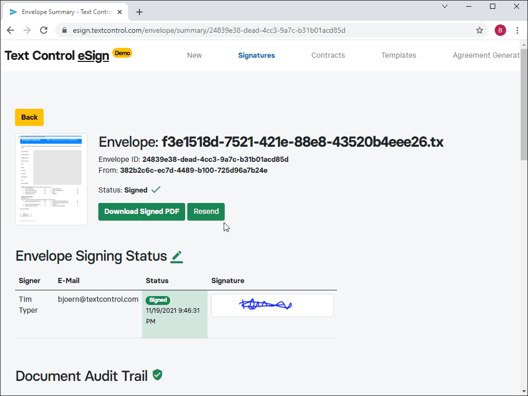The image size is (528, 396).
Task: Click the yellow Back button
Action: point(29,117)
